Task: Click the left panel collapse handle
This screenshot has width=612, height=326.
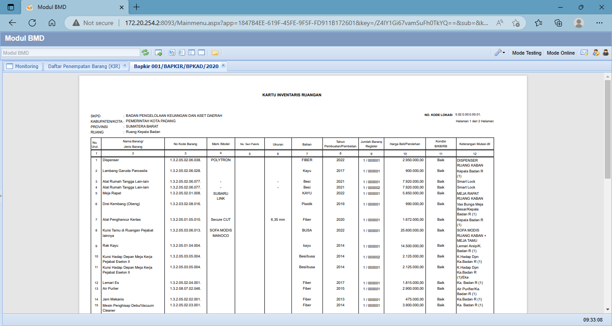Action: 1,196
